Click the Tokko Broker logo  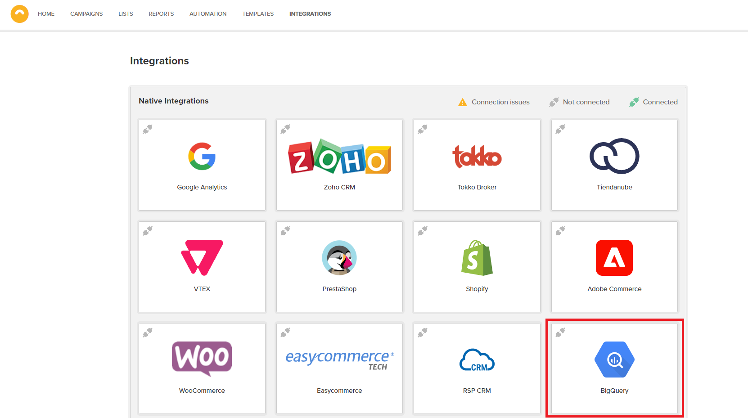pos(477,156)
